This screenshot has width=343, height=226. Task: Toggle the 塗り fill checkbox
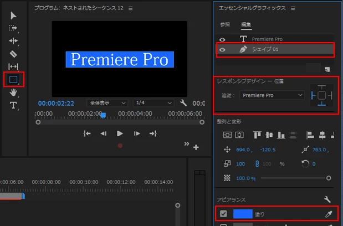(x=223, y=214)
